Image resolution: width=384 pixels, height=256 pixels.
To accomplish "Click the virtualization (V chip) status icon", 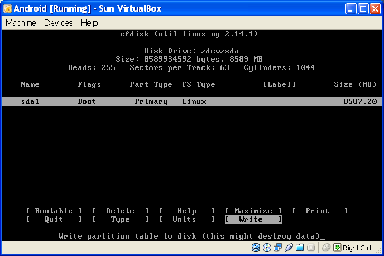I will click(311, 248).
